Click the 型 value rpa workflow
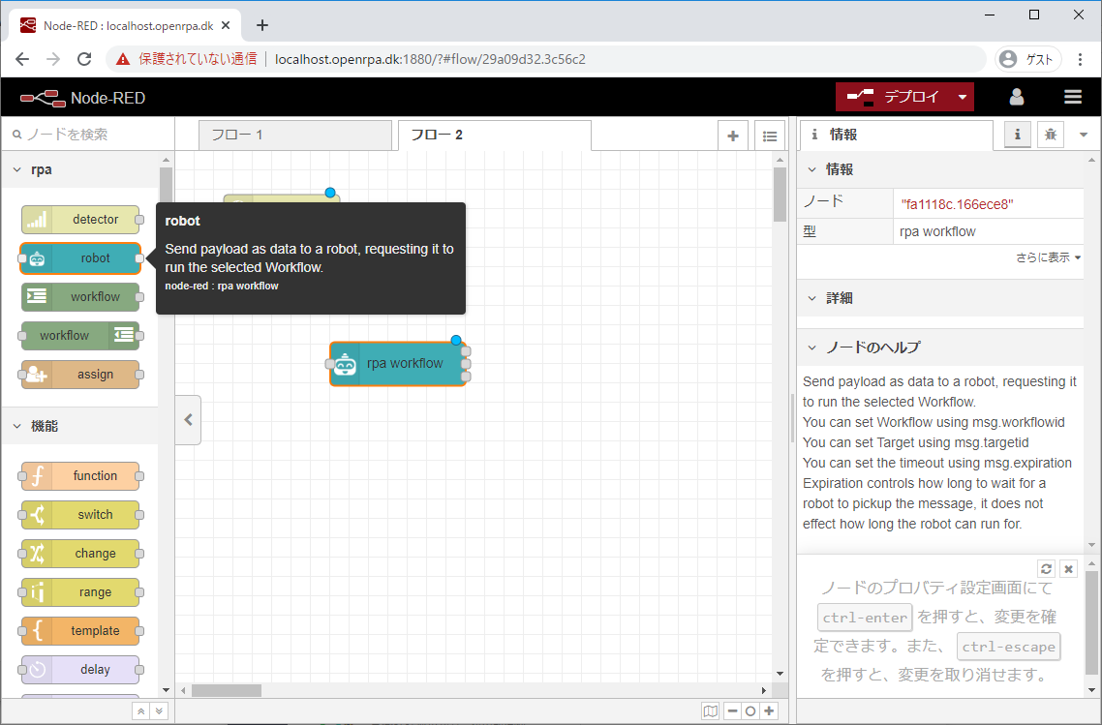Screen dimensions: 1102x725 tap(937, 232)
